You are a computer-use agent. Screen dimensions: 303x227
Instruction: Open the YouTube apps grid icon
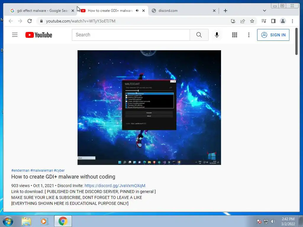235,35
